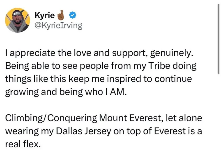The height and width of the screenshot is (162, 221).
Task: Click the line starting 'I appreciate the love'
Action: [99, 53]
